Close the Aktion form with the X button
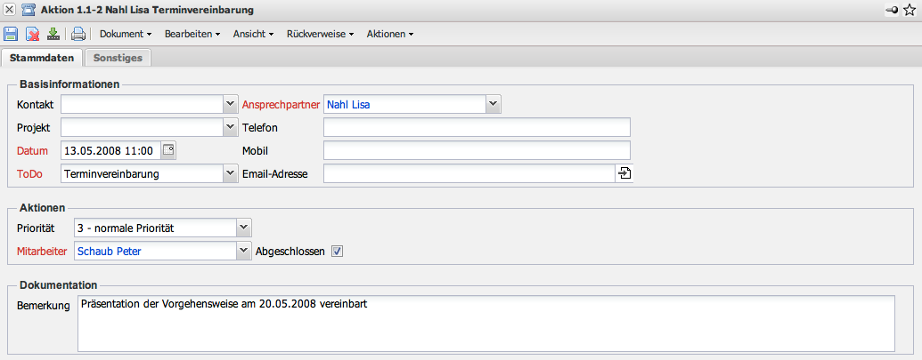The width and height of the screenshot is (922, 360). (x=9, y=10)
